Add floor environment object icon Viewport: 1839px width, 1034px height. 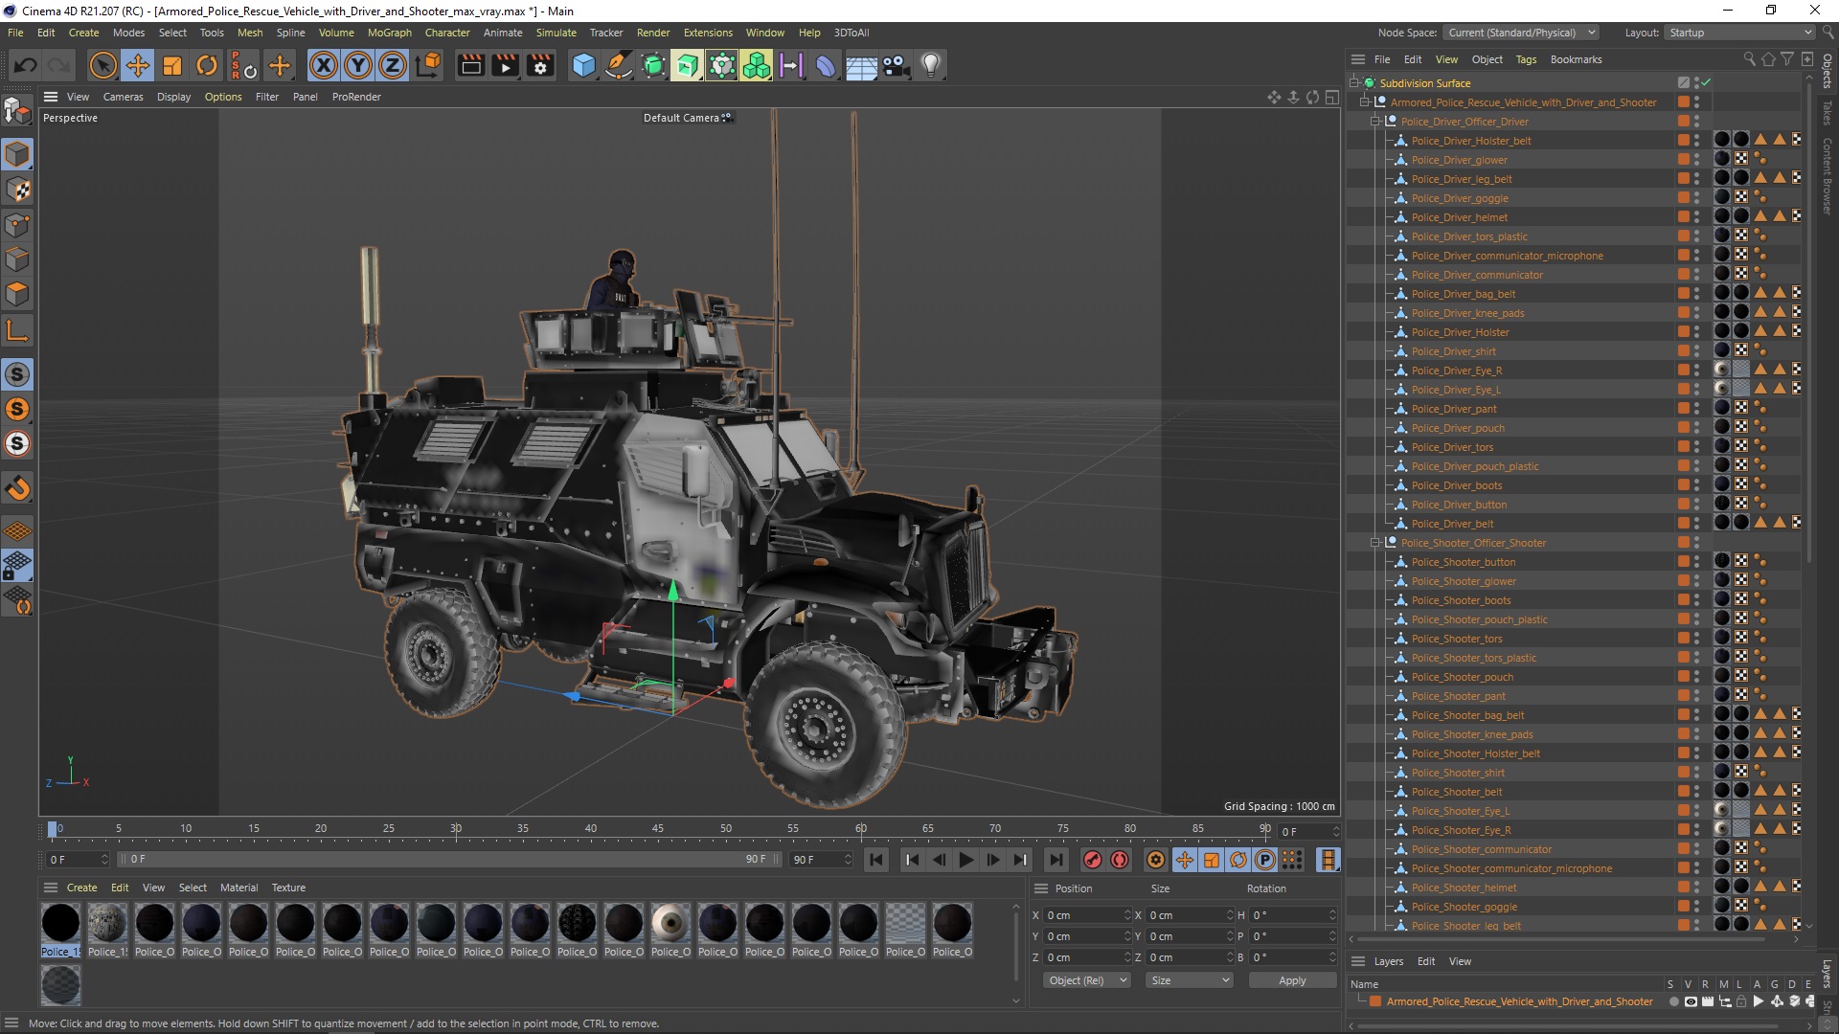pos(861,65)
